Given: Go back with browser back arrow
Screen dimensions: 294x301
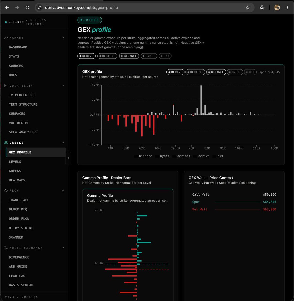Looking at the screenshot, I should click(x=7, y=8).
